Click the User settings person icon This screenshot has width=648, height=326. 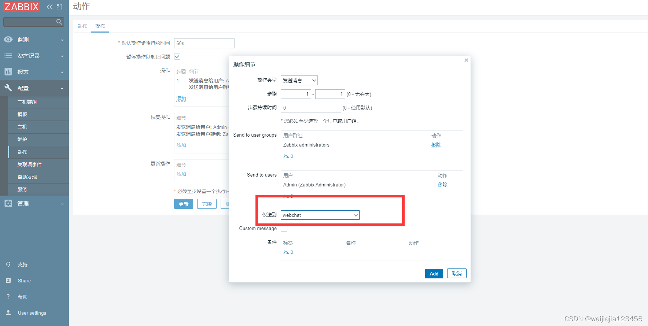pyautogui.click(x=8, y=313)
